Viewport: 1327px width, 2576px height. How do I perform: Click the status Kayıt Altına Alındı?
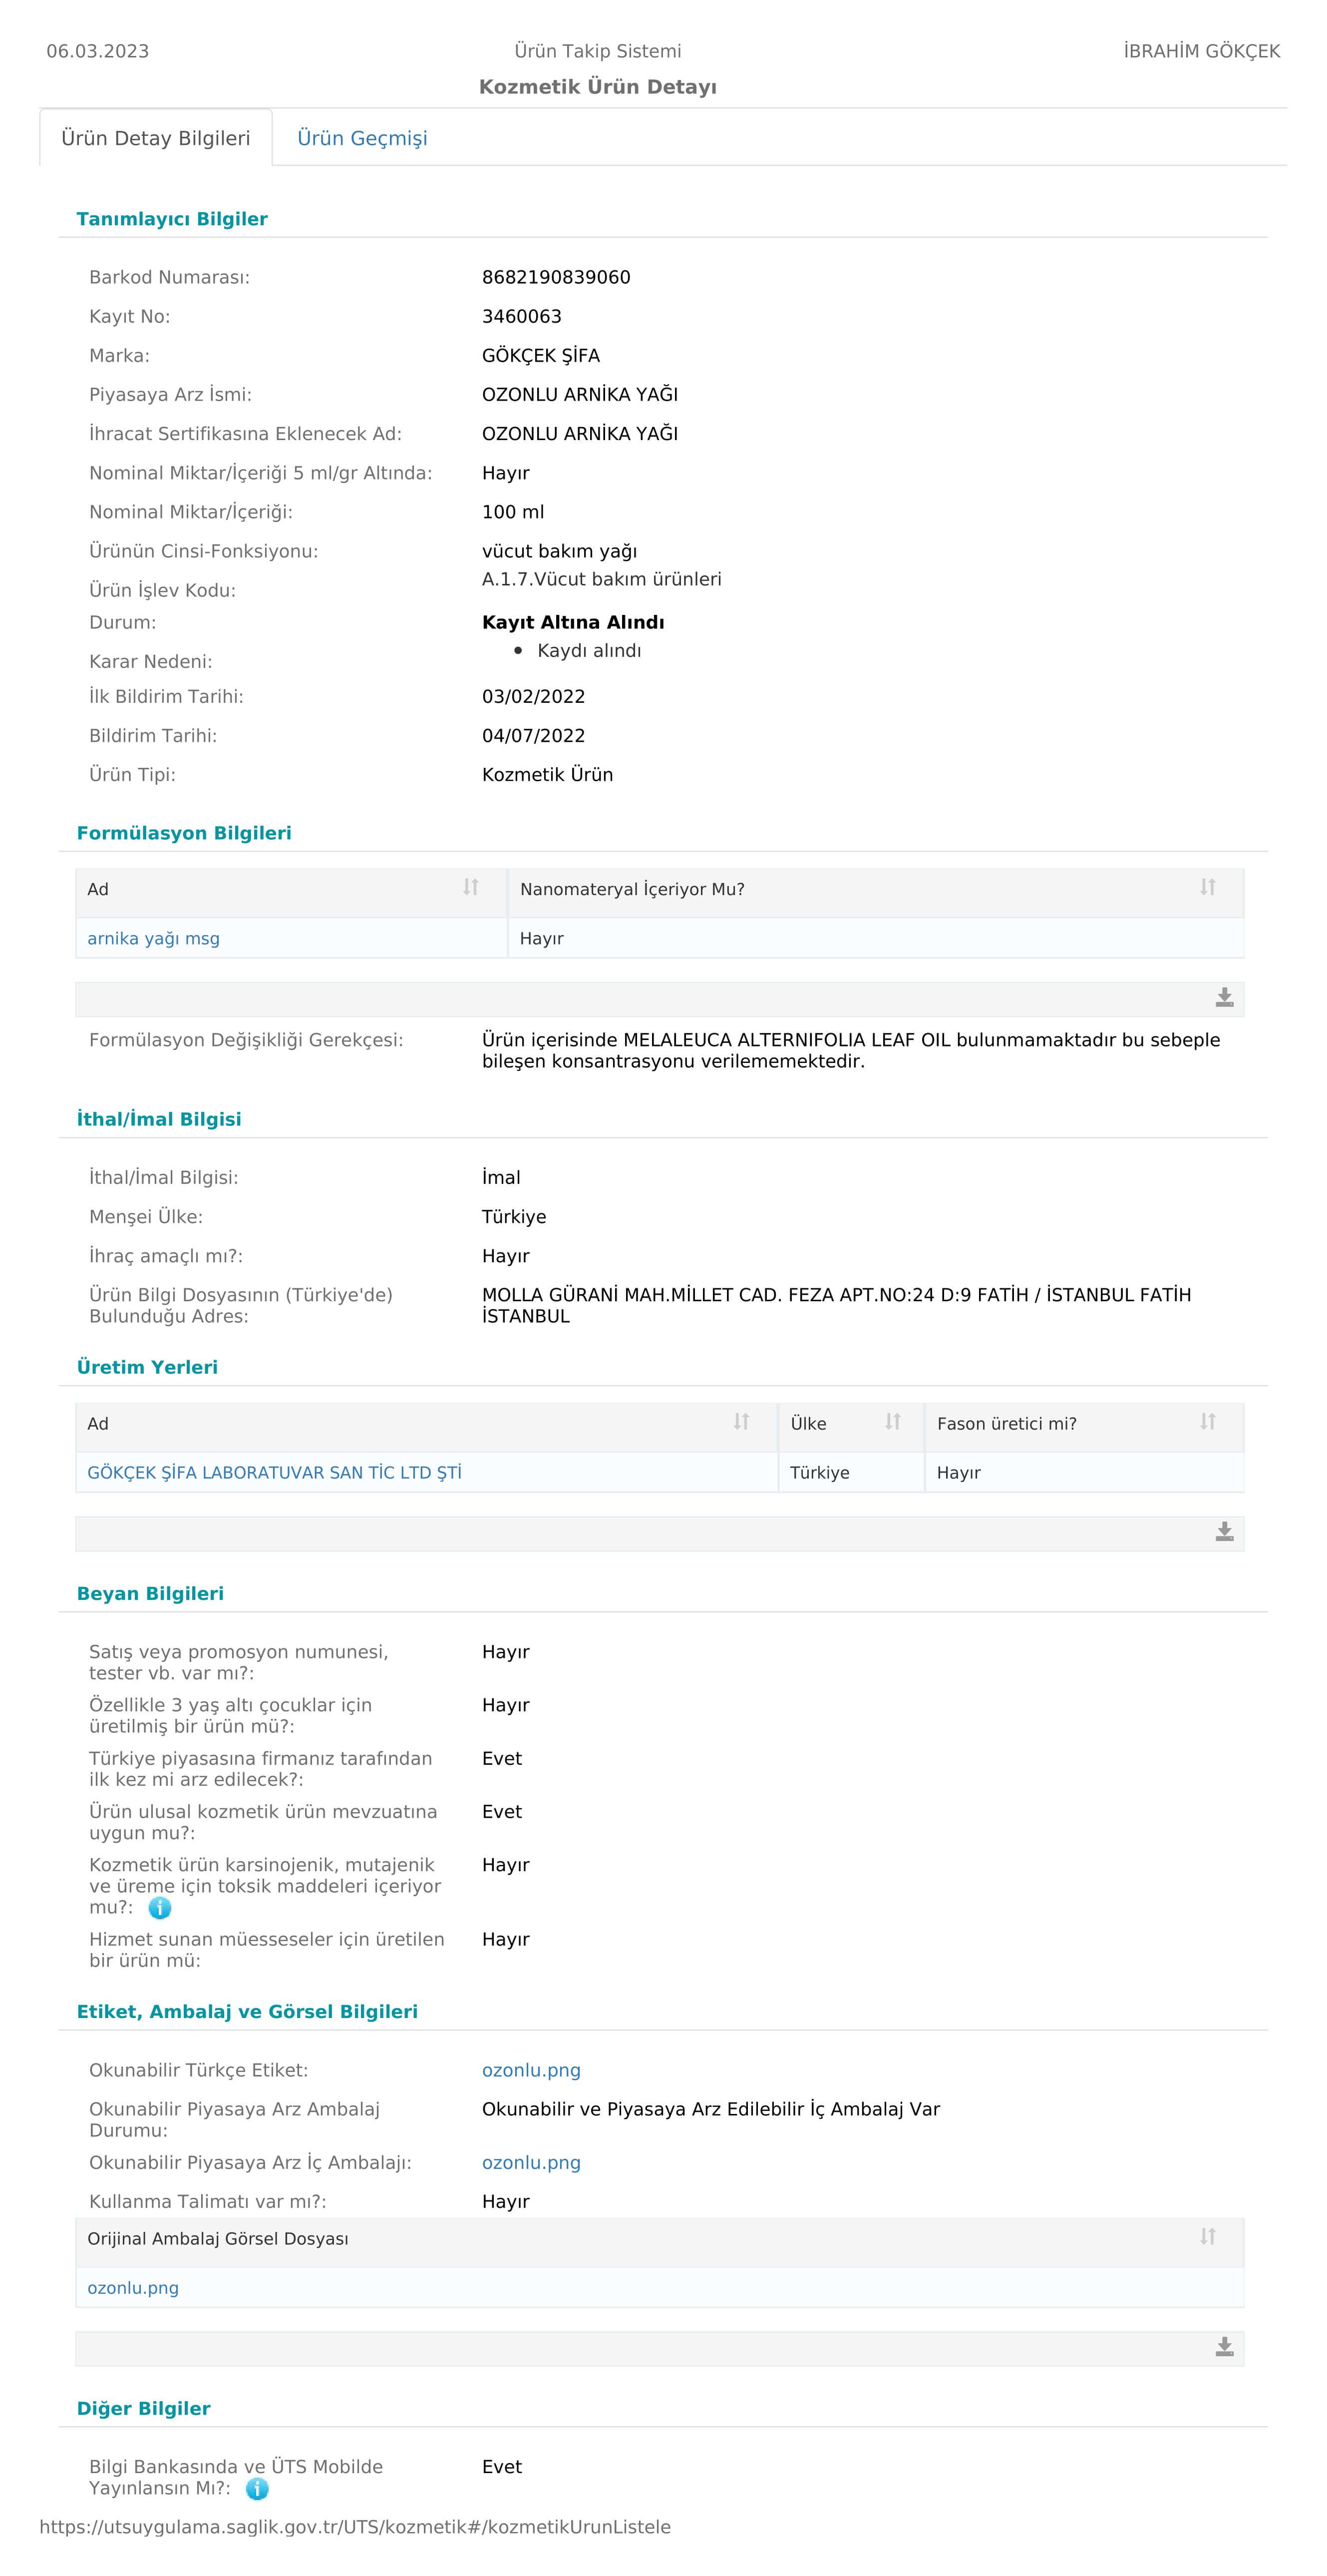[x=573, y=622]
